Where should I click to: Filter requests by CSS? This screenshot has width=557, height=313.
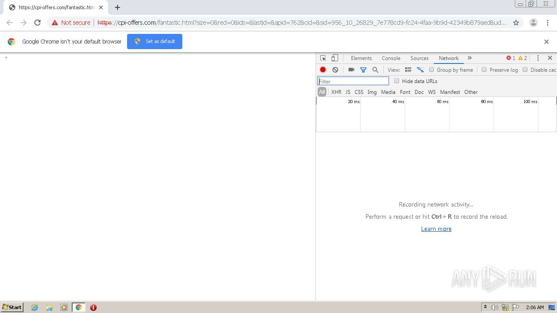click(x=359, y=92)
